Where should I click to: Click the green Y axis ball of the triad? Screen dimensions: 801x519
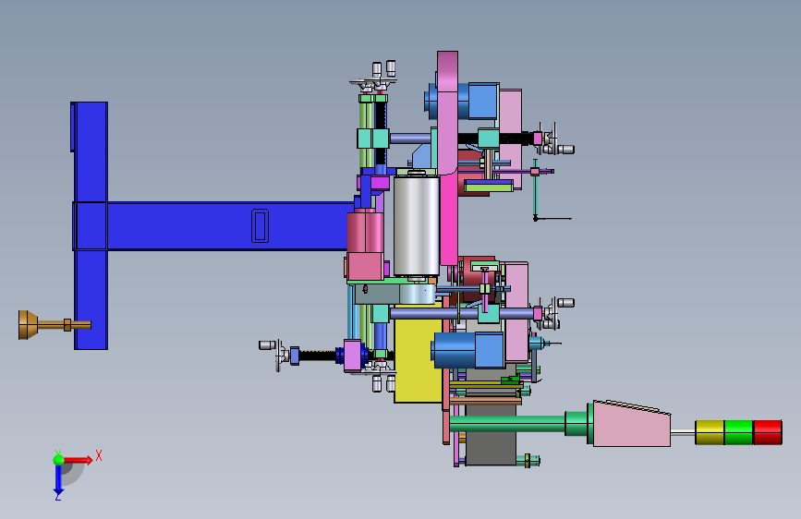(x=58, y=460)
